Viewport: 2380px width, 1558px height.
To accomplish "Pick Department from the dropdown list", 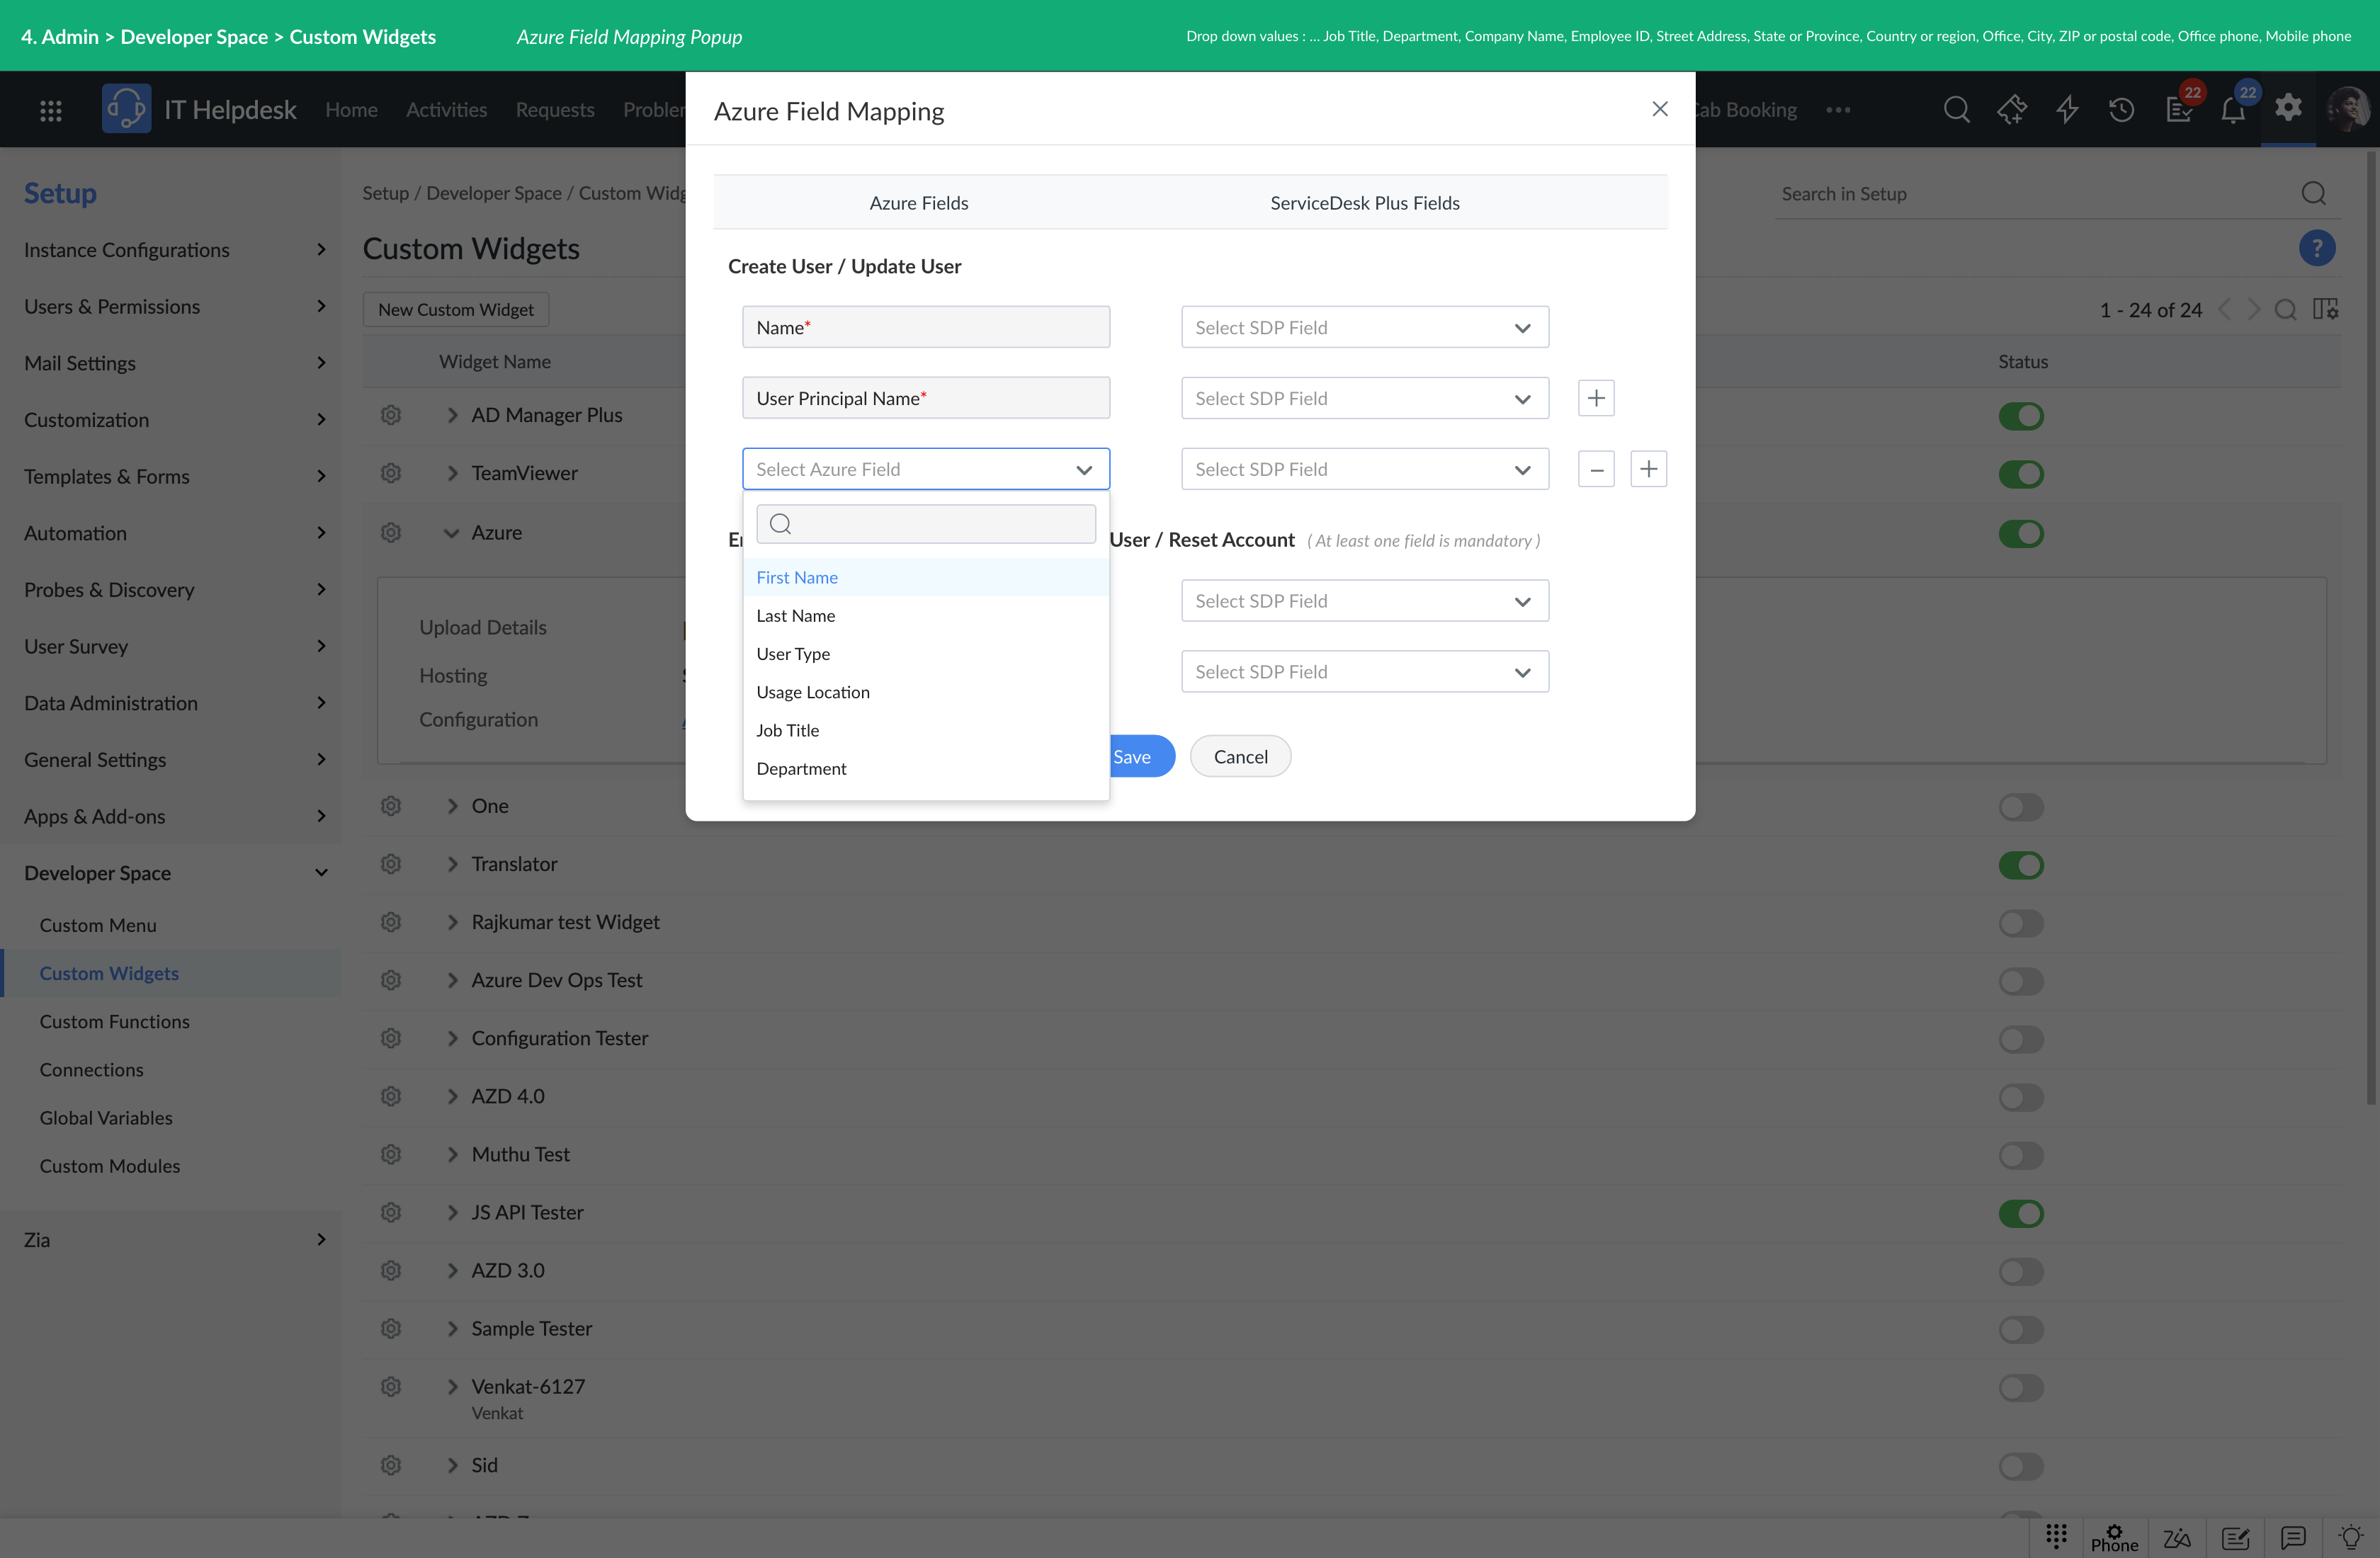I will [925, 768].
